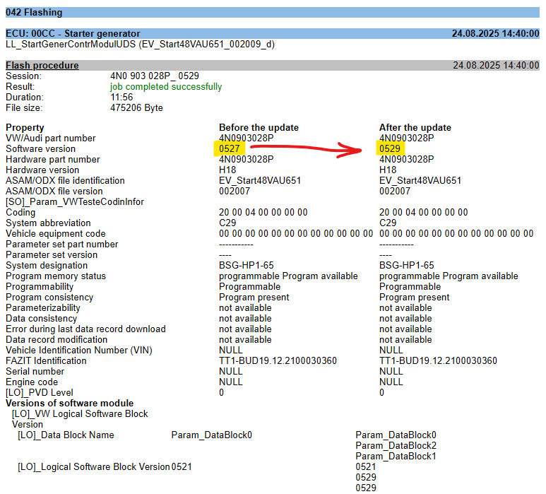Image resolution: width=546 pixels, height=494 pixels.
Task: Click 'Param_DataBlock1' in after column
Action: pyautogui.click(x=396, y=456)
